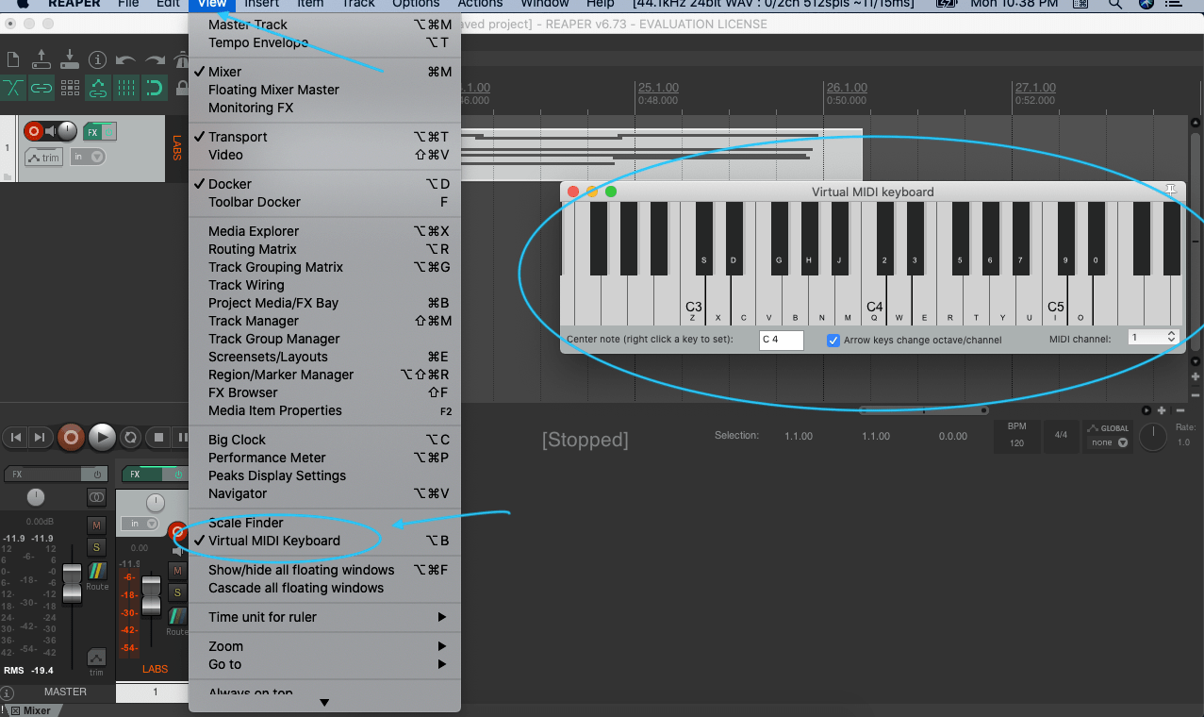Viewport: 1204px width, 717px height.
Task: Open LABS mixer channel FX button
Action: coord(143,475)
